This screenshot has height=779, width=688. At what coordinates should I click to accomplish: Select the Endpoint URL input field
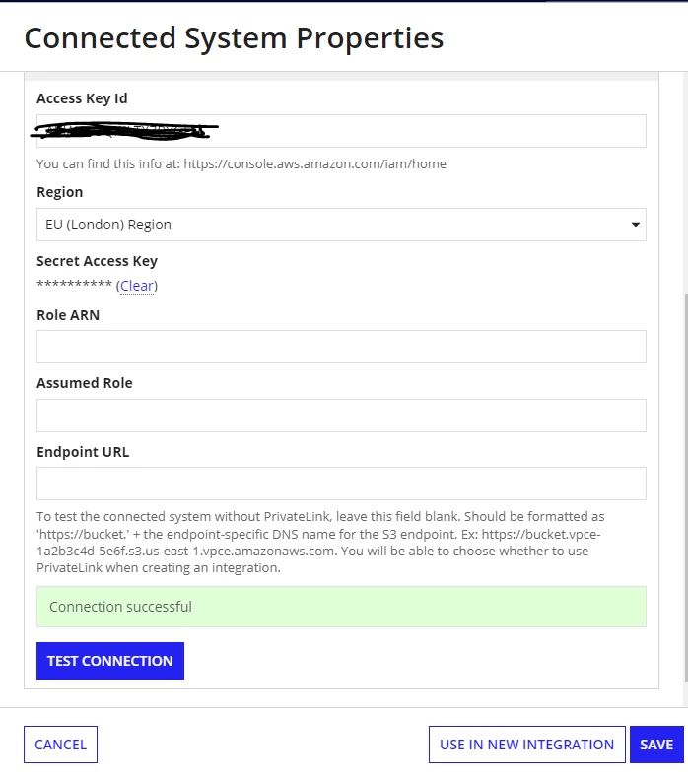[x=341, y=484]
